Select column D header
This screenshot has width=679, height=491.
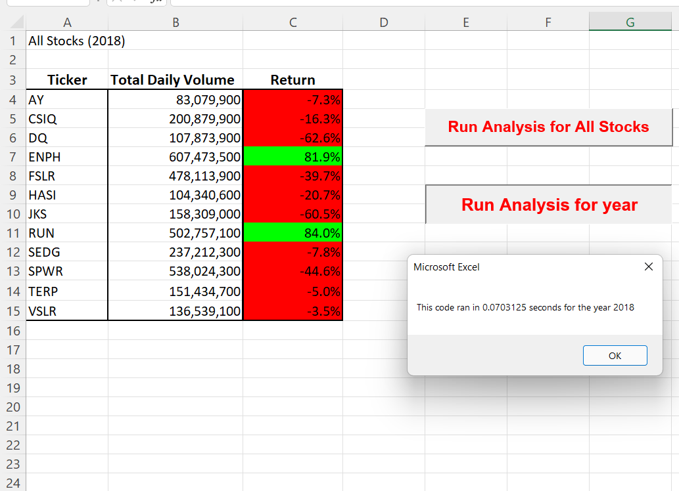click(384, 22)
